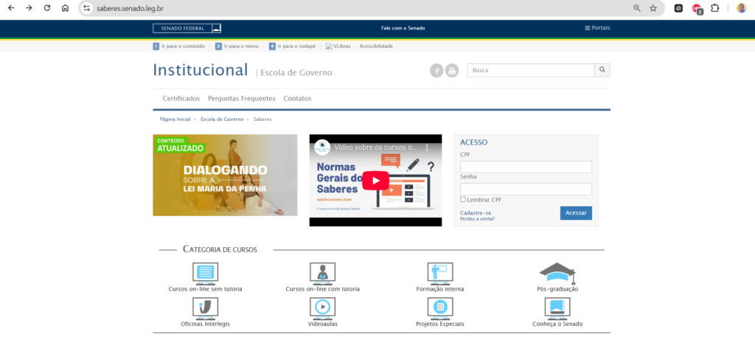Click the Institucional heading link
The height and width of the screenshot is (354, 755).
[201, 70]
